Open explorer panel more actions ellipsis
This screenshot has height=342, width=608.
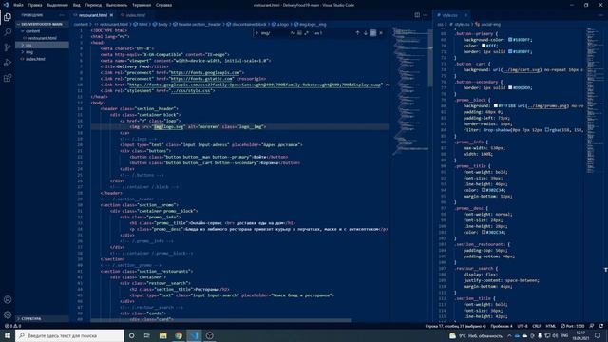[62, 15]
